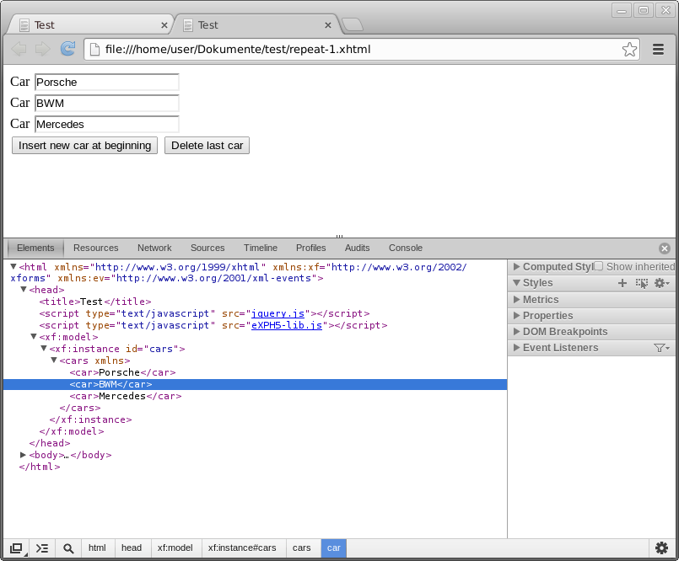Viewport: 679px width, 561px height.
Task: Expand the Properties section
Action: tap(516, 315)
